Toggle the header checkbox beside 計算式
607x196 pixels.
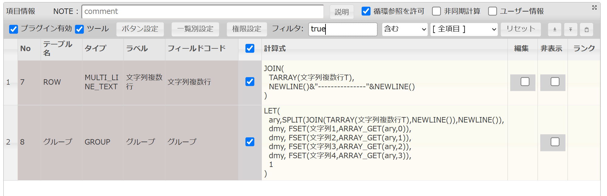pos(250,48)
